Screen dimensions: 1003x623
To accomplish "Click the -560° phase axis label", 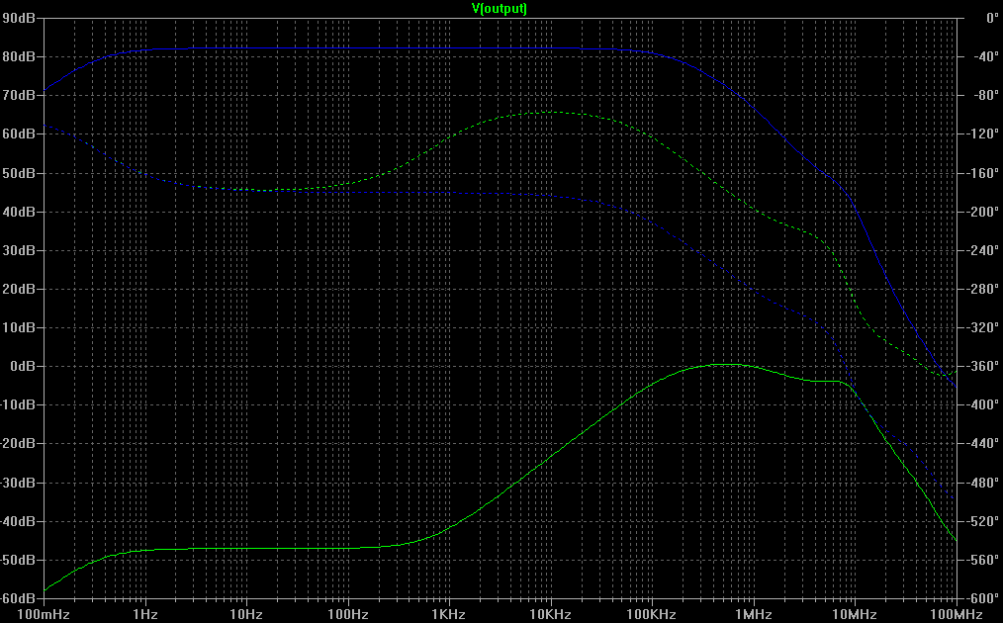I will [x=982, y=560].
